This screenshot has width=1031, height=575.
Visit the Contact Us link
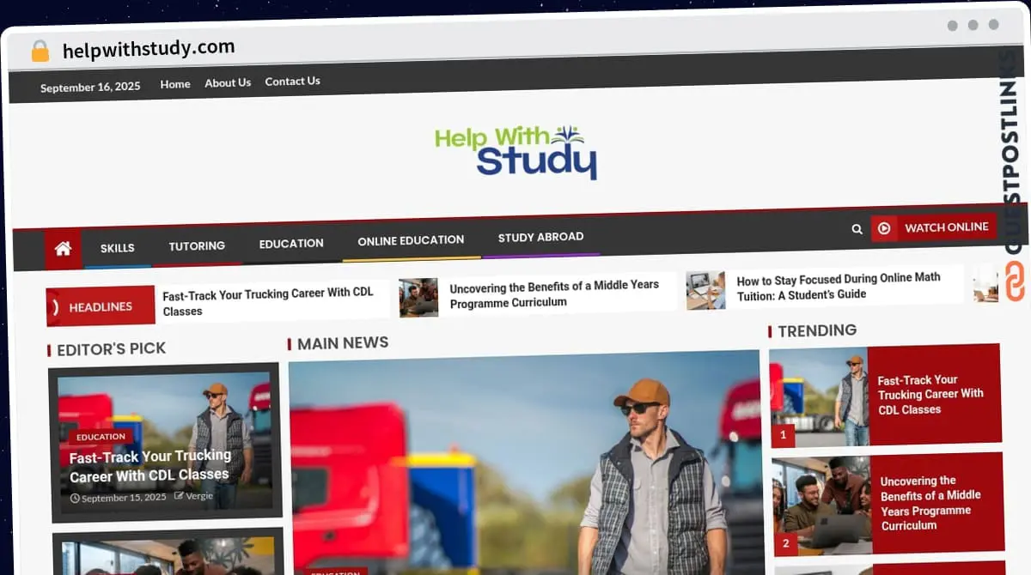[x=292, y=82]
